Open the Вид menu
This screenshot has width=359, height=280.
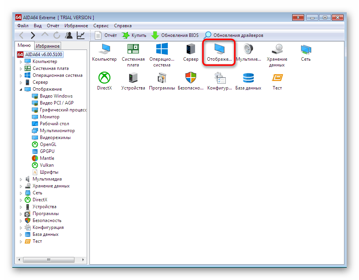tap(38, 26)
